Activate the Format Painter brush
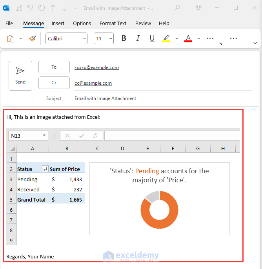 pos(32,38)
